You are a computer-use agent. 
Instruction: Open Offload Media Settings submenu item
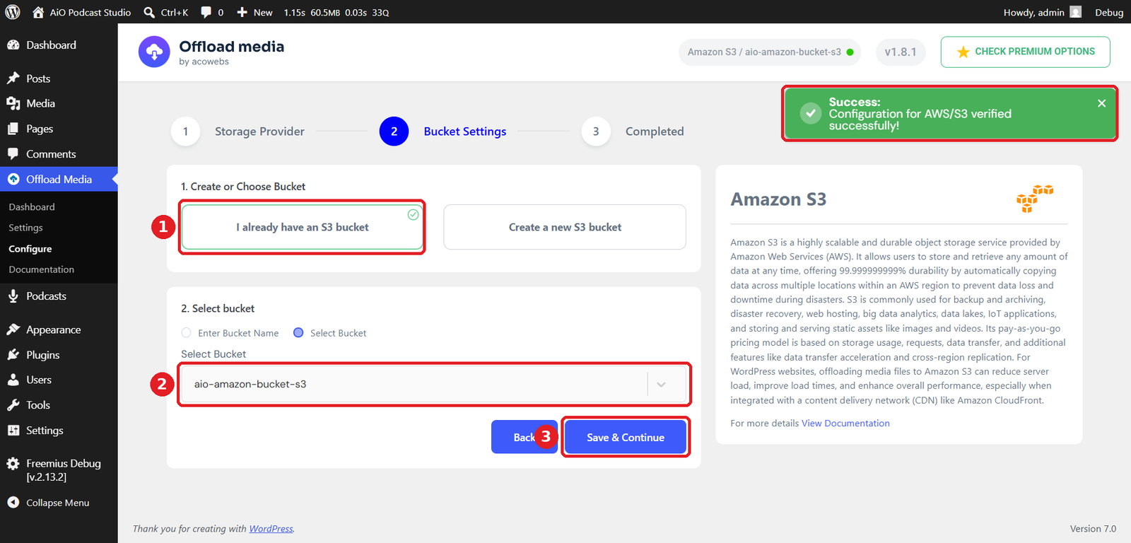26,228
